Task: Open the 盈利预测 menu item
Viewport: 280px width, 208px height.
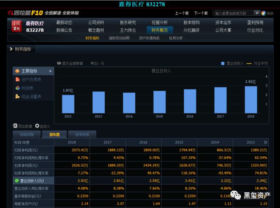Action: pos(255,22)
